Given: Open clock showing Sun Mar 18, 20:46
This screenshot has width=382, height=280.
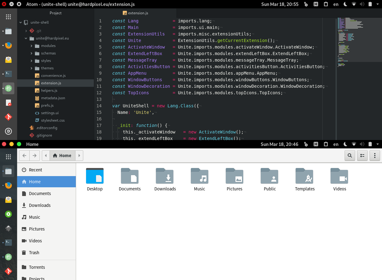Looking at the screenshot, I should click(279, 144).
